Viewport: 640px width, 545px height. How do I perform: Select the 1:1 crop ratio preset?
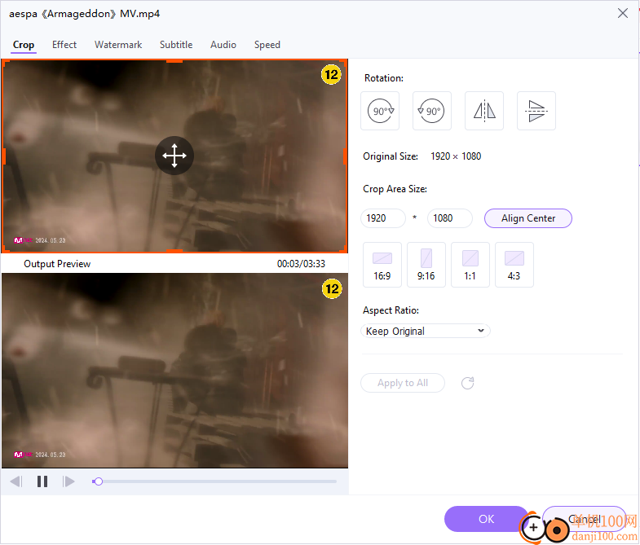click(x=470, y=265)
